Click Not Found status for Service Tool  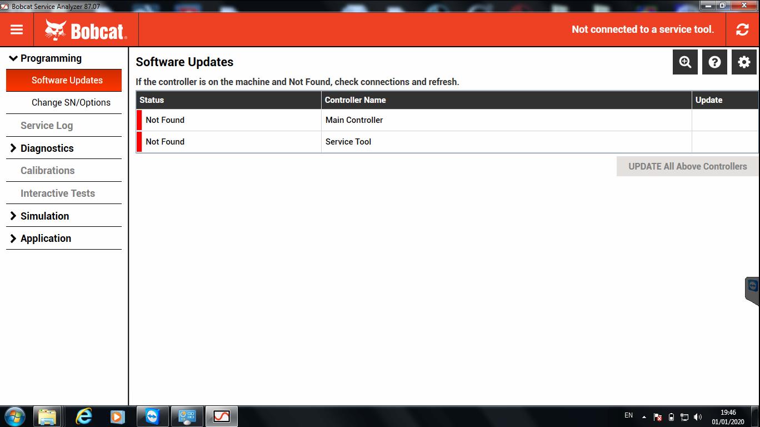point(165,142)
